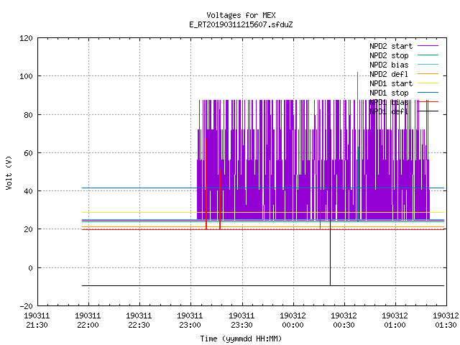The image size is (460, 345).
Task: Click the y-axis tick label 120
Action: point(26,38)
